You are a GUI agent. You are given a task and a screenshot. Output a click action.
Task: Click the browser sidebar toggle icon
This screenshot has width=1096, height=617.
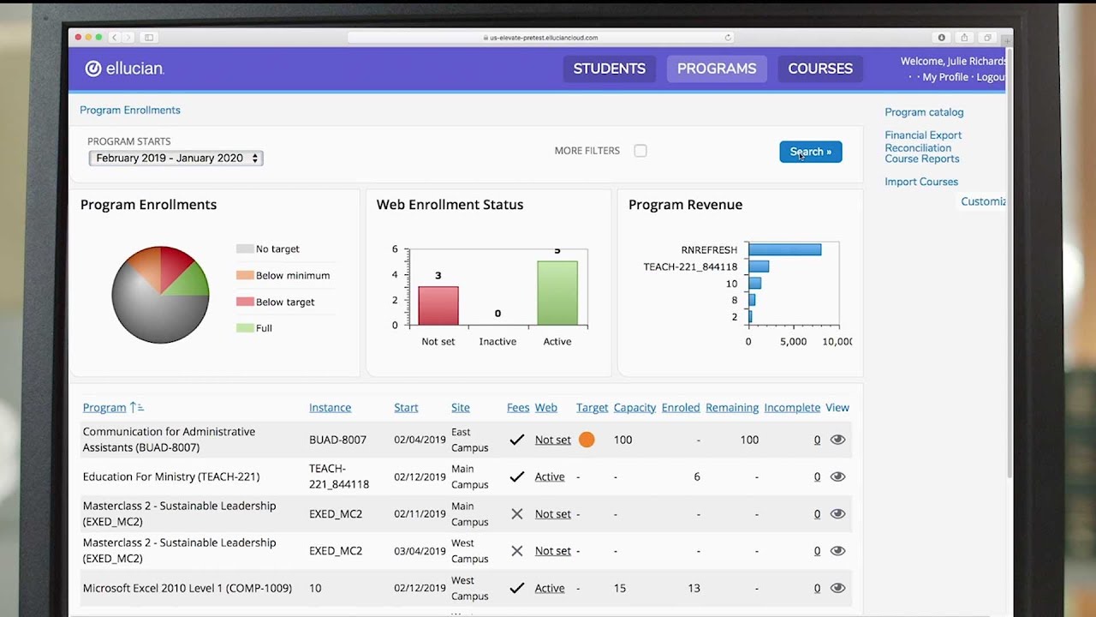coord(149,38)
